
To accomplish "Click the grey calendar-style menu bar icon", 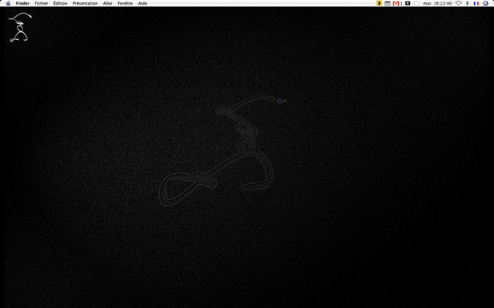I will (x=387, y=3).
